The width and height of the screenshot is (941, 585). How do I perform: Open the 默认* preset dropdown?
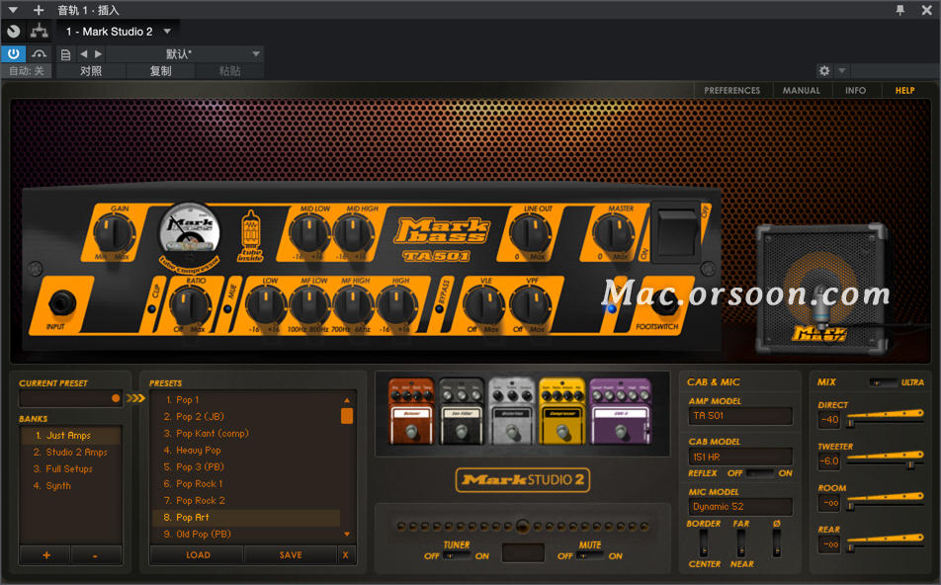coord(185,54)
